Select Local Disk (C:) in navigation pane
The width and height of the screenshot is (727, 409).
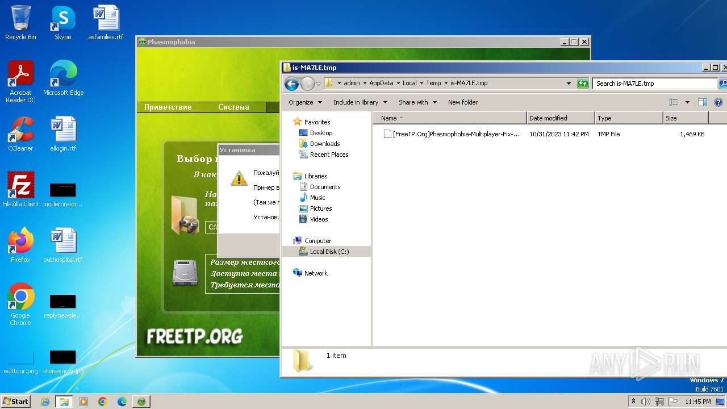coord(329,252)
